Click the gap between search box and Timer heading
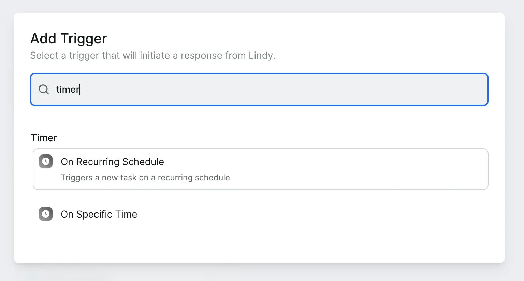This screenshot has height=281, width=524. coord(259,119)
